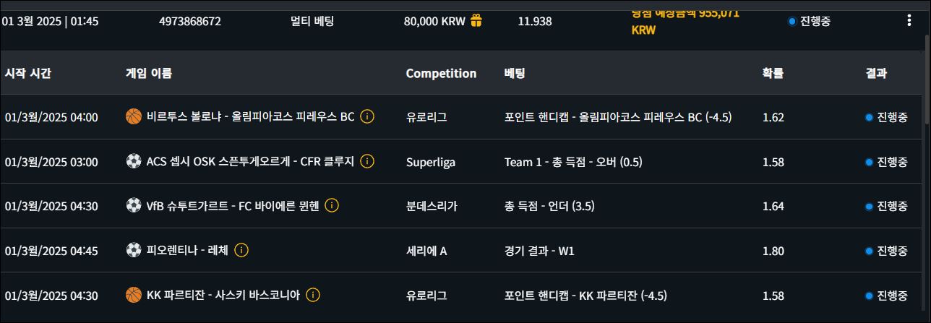Viewport: 931px width, 323px height.
Task: Click 비르투스 볼로냐 - 올림피아코스 피레우스 BC match name
Action: (250, 117)
